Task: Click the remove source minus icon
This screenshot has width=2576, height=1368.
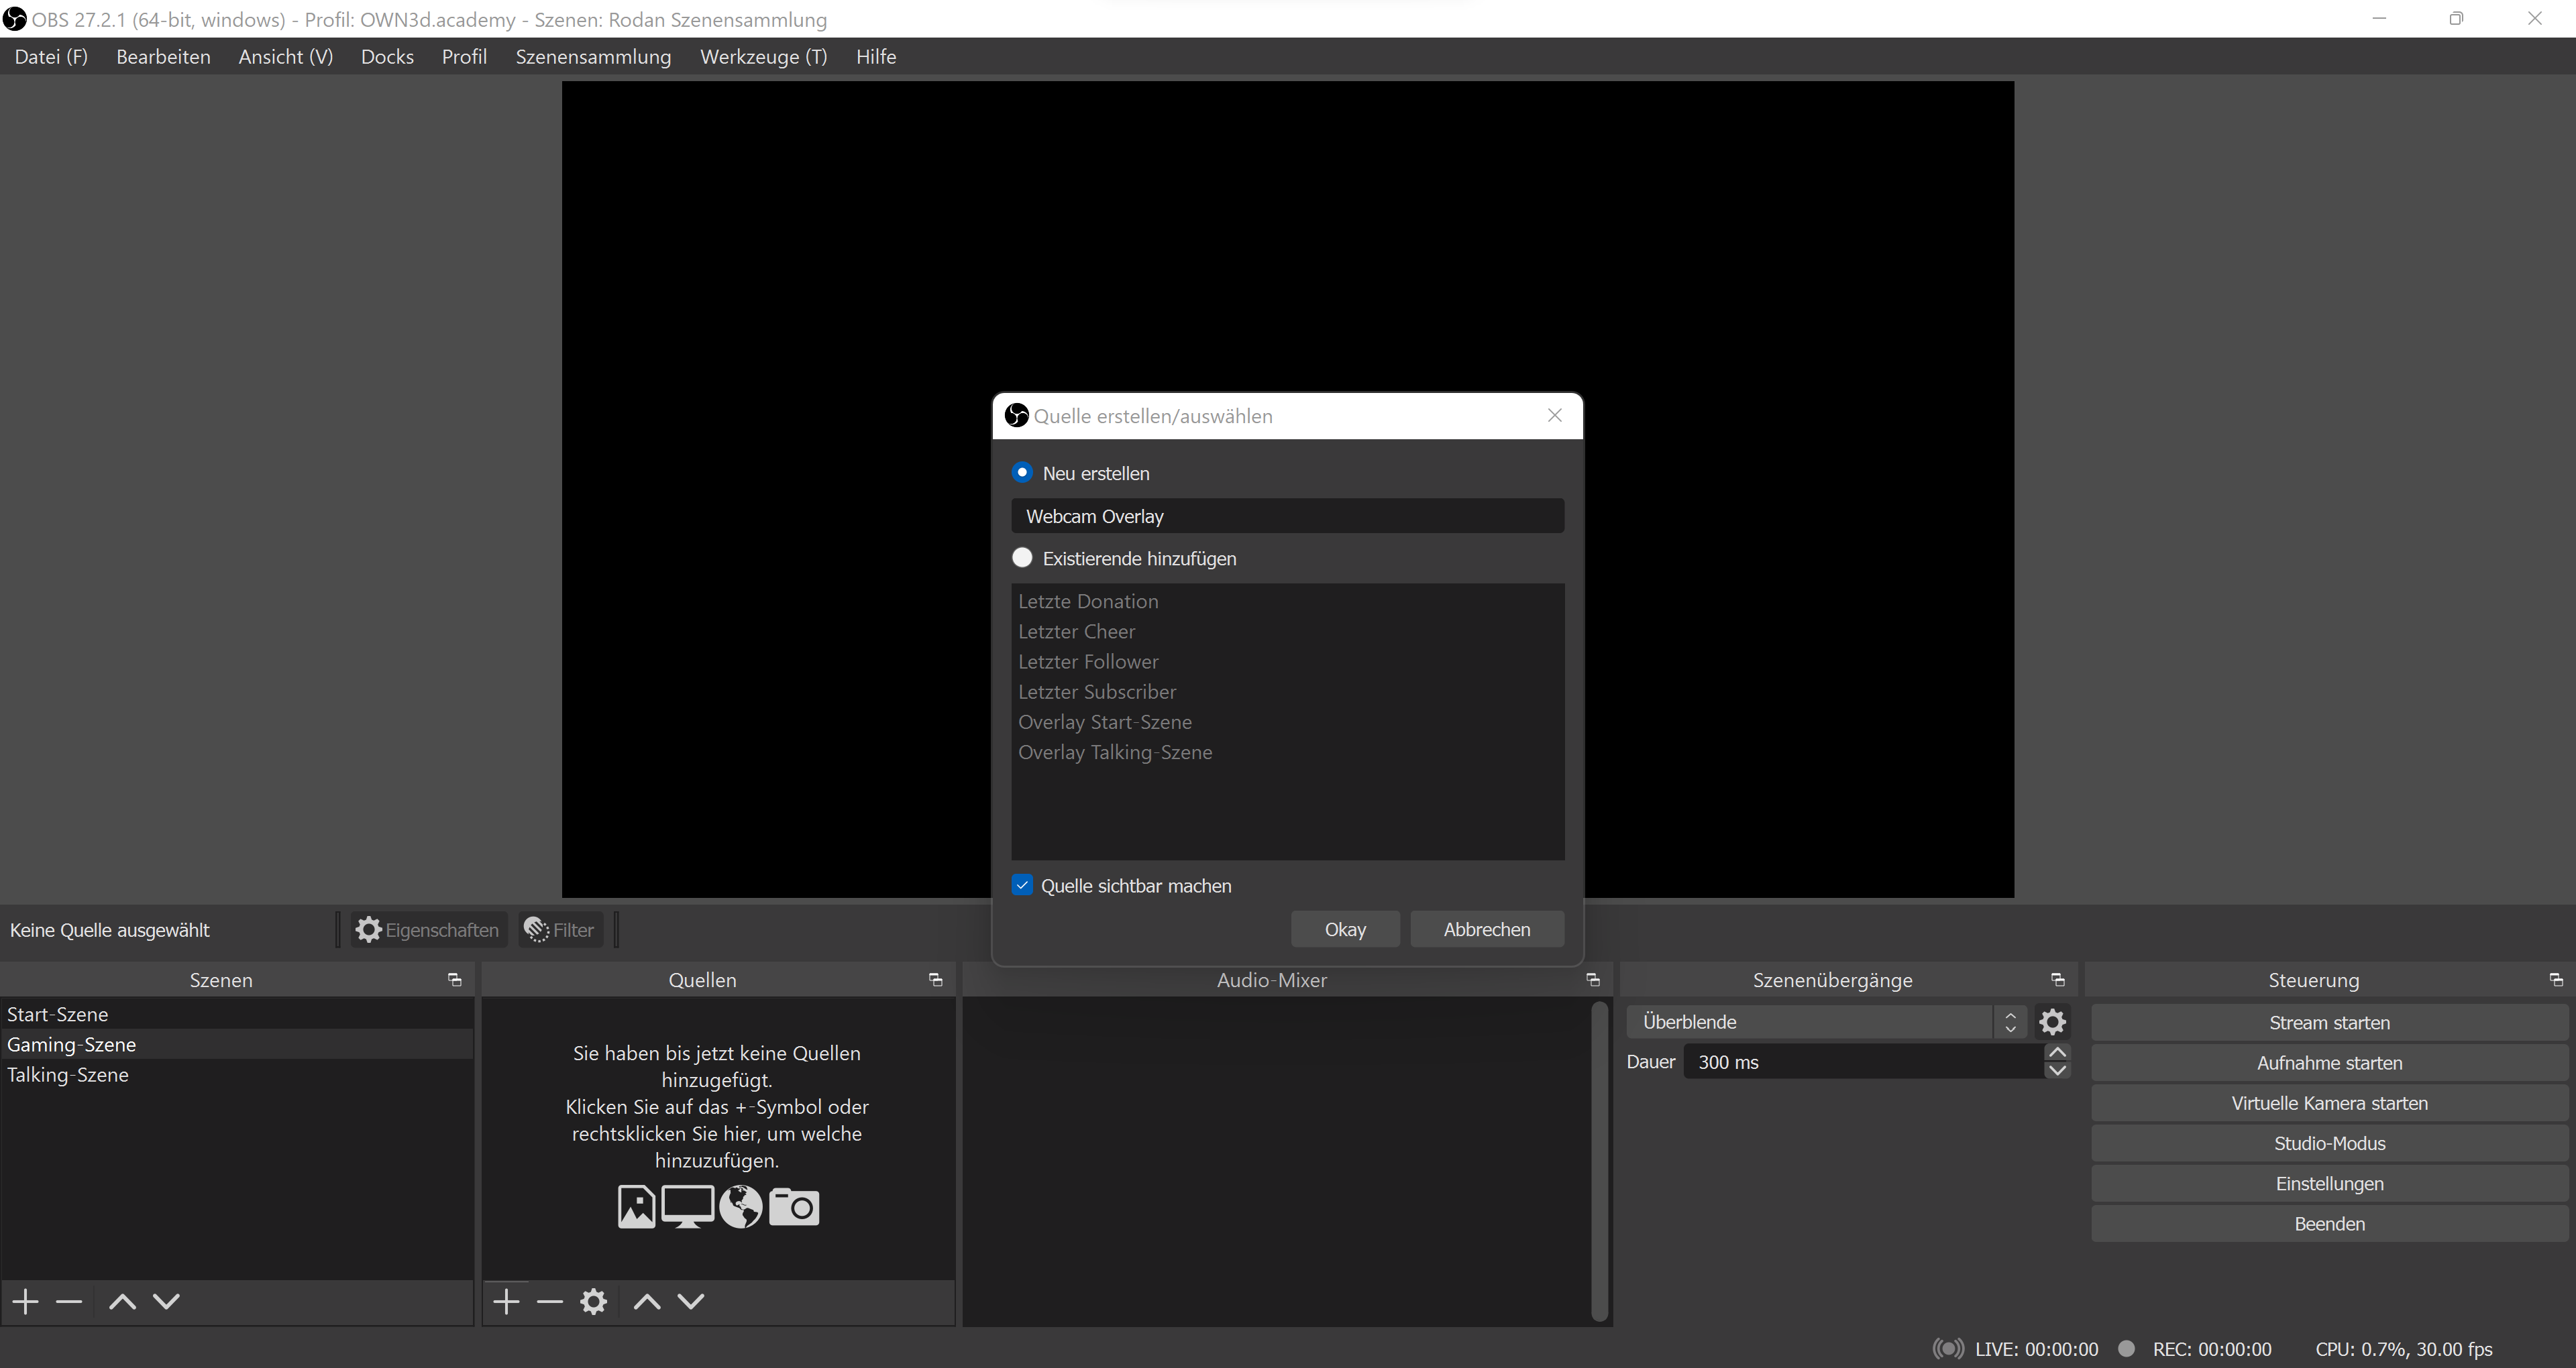Action: pyautogui.click(x=549, y=1302)
